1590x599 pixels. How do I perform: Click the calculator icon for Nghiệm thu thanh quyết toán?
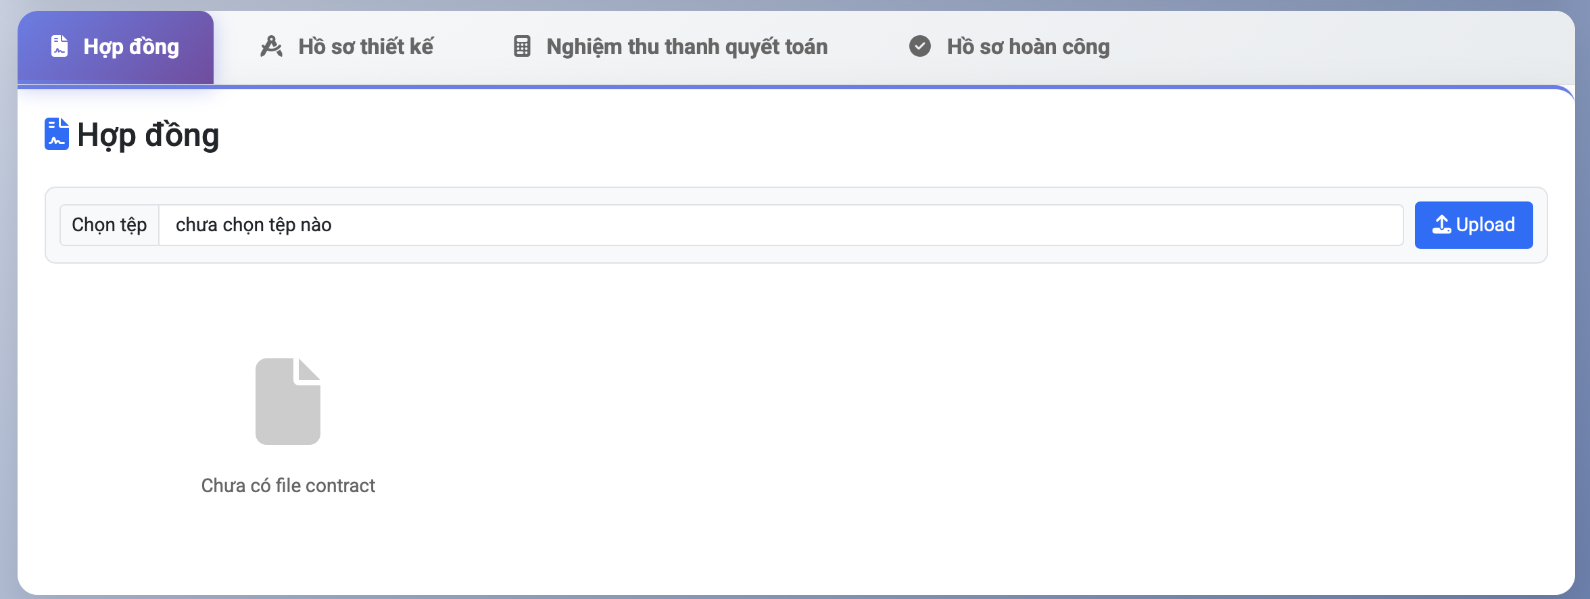522,47
